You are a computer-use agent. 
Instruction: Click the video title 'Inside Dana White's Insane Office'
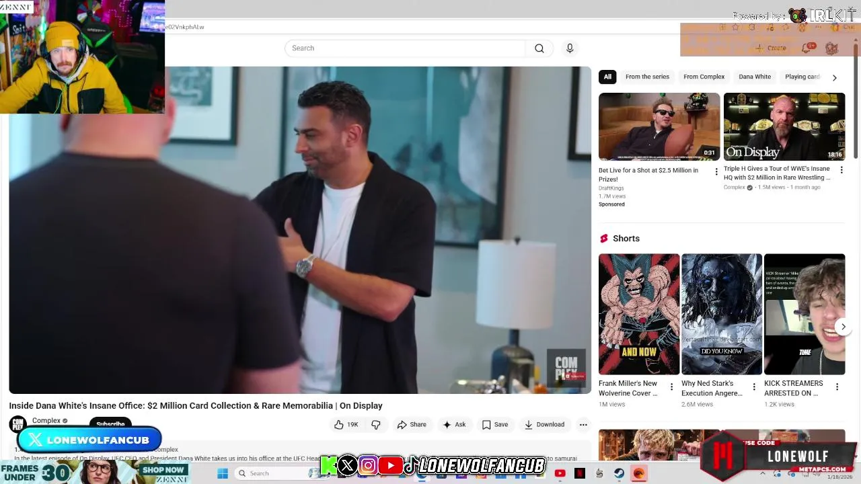coord(196,405)
